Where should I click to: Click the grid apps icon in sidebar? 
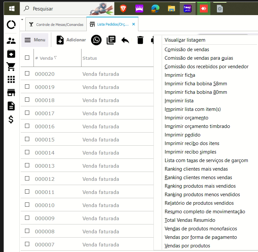11,80
